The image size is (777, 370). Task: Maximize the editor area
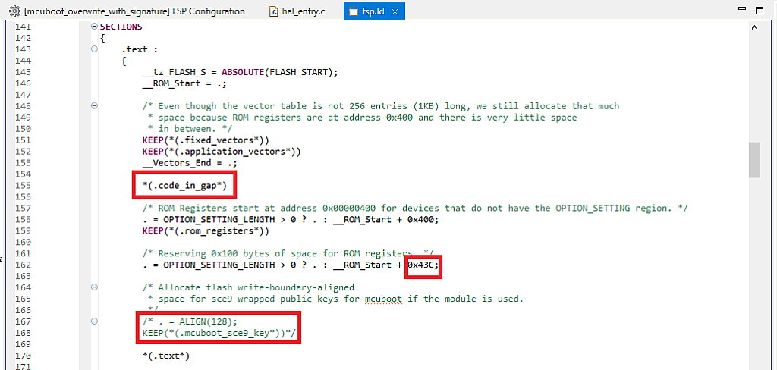point(759,11)
